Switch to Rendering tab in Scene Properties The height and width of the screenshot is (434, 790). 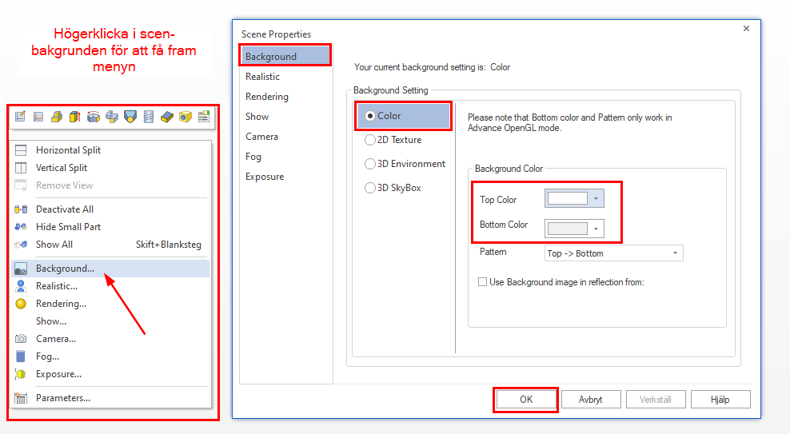click(285, 97)
